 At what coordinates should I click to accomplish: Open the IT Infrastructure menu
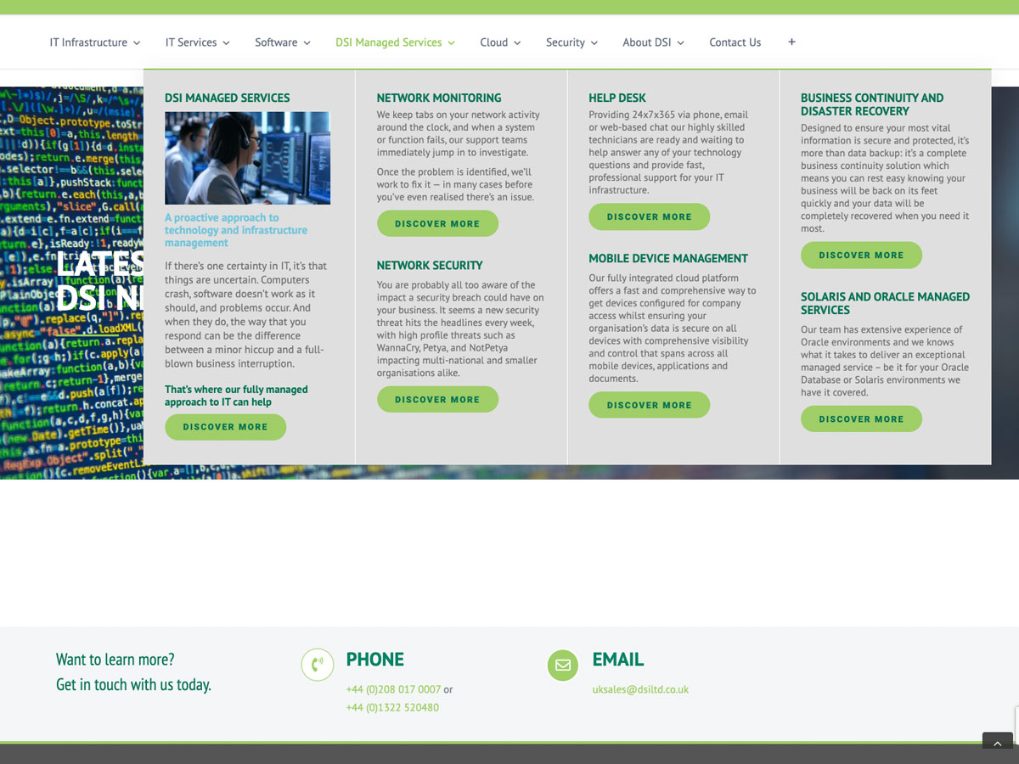pyautogui.click(x=88, y=42)
